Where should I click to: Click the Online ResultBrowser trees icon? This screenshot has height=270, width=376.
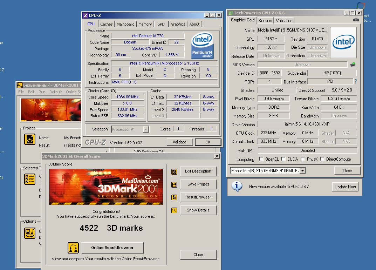[x=73, y=248]
